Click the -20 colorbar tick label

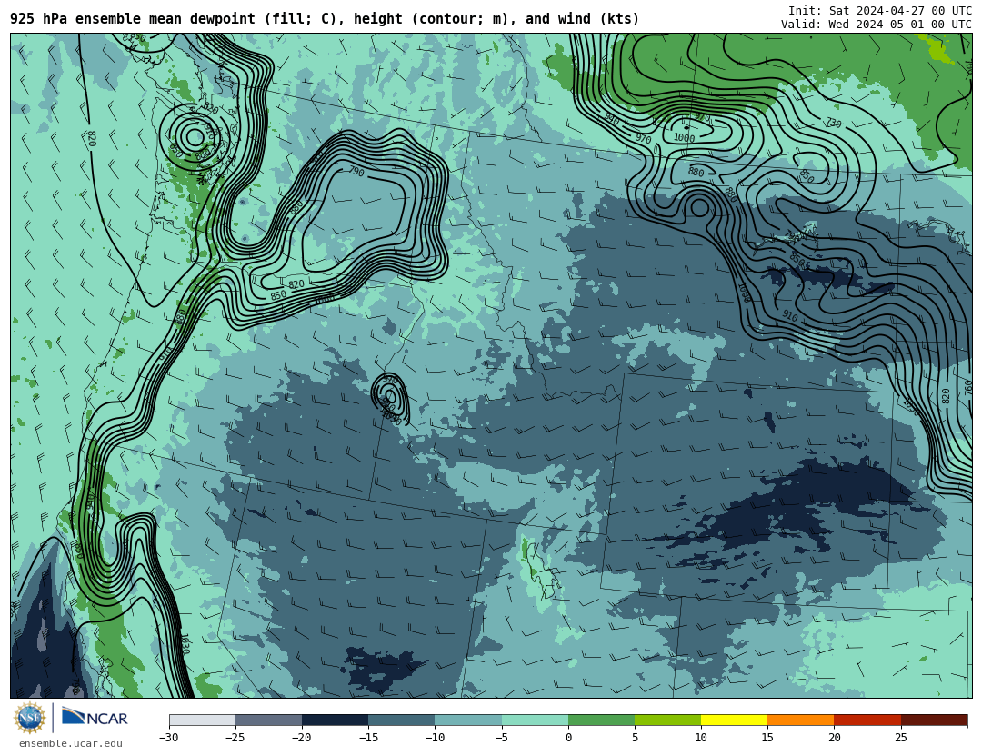(x=301, y=738)
